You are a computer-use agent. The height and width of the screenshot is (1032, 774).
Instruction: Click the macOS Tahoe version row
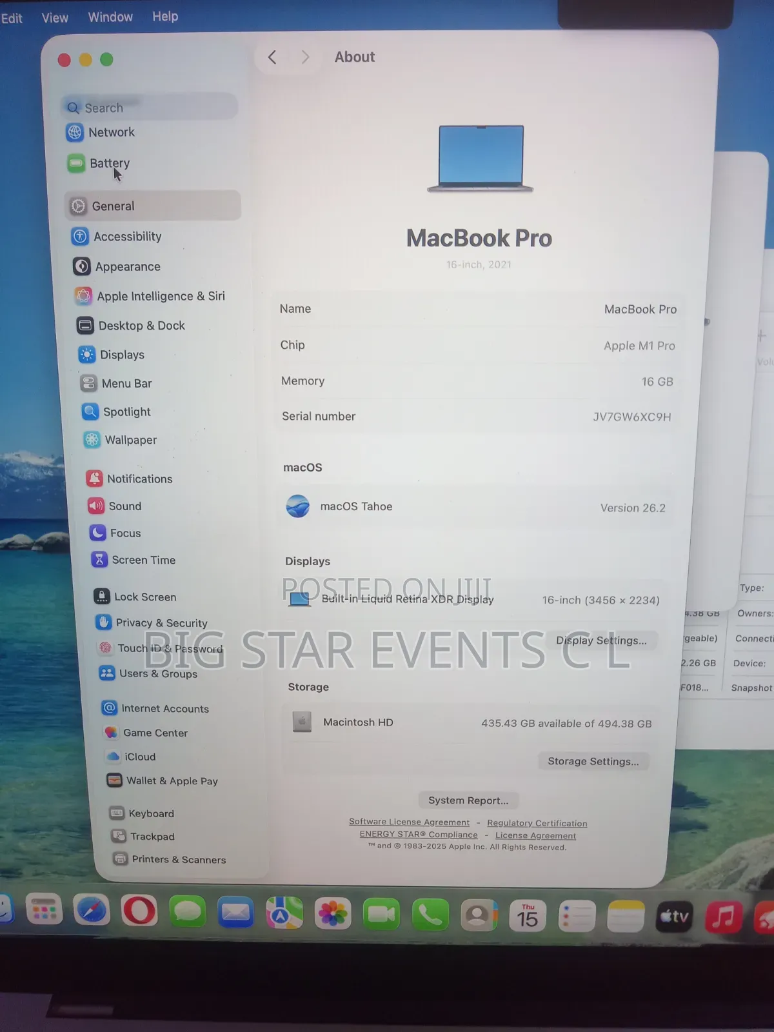pyautogui.click(x=476, y=507)
